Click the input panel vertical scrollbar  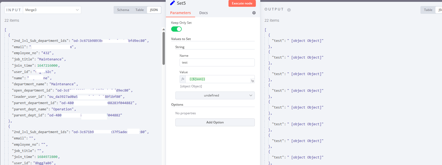(164, 48)
